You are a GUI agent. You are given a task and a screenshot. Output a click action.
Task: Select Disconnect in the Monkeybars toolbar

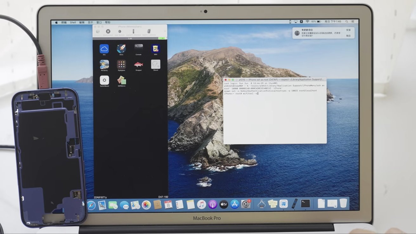coord(108,31)
